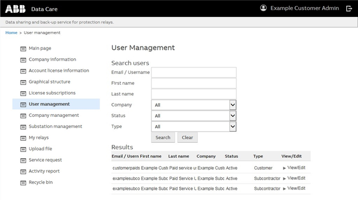Click the Upload file sidebar icon

23,149
